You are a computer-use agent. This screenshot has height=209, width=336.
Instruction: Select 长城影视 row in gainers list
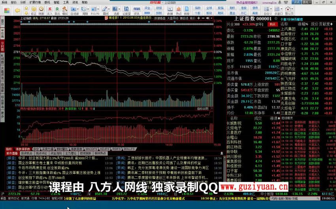(253, 123)
